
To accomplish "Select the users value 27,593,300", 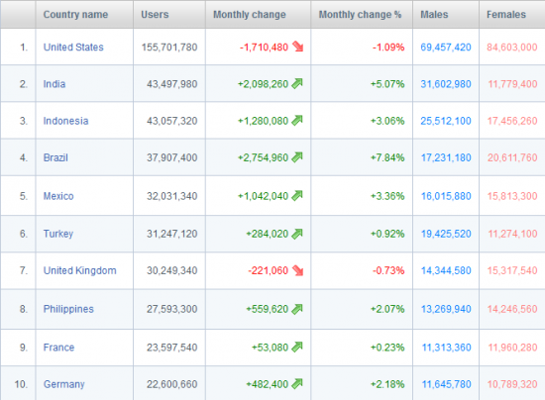I will click(x=171, y=309).
